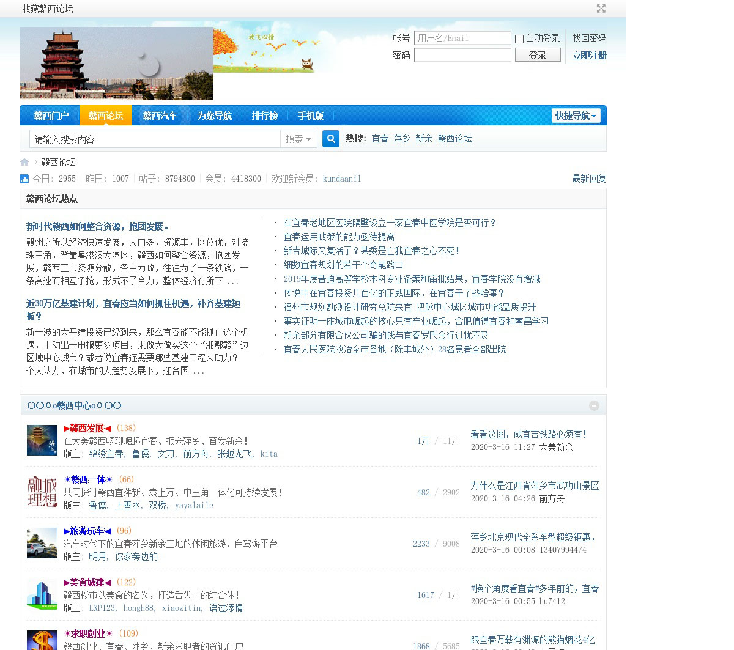Open the 赣西一体 forum logo icon
Image resolution: width=734 pixels, height=650 pixels.
[42, 492]
